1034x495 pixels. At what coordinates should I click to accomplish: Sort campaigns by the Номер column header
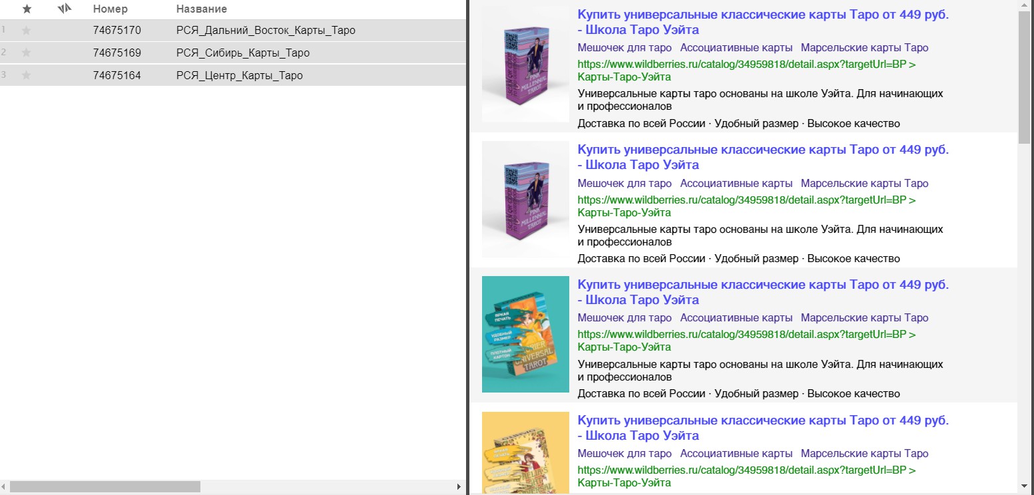click(x=111, y=9)
